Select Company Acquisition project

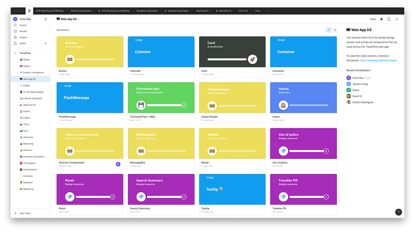30,157
